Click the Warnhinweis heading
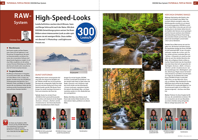The width and height of the screenshot is (198, 140). [x=14, y=48]
